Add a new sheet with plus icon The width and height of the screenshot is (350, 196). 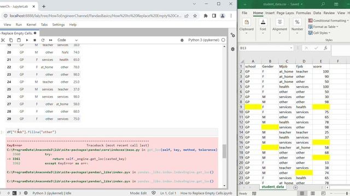pyautogui.click(x=295, y=187)
